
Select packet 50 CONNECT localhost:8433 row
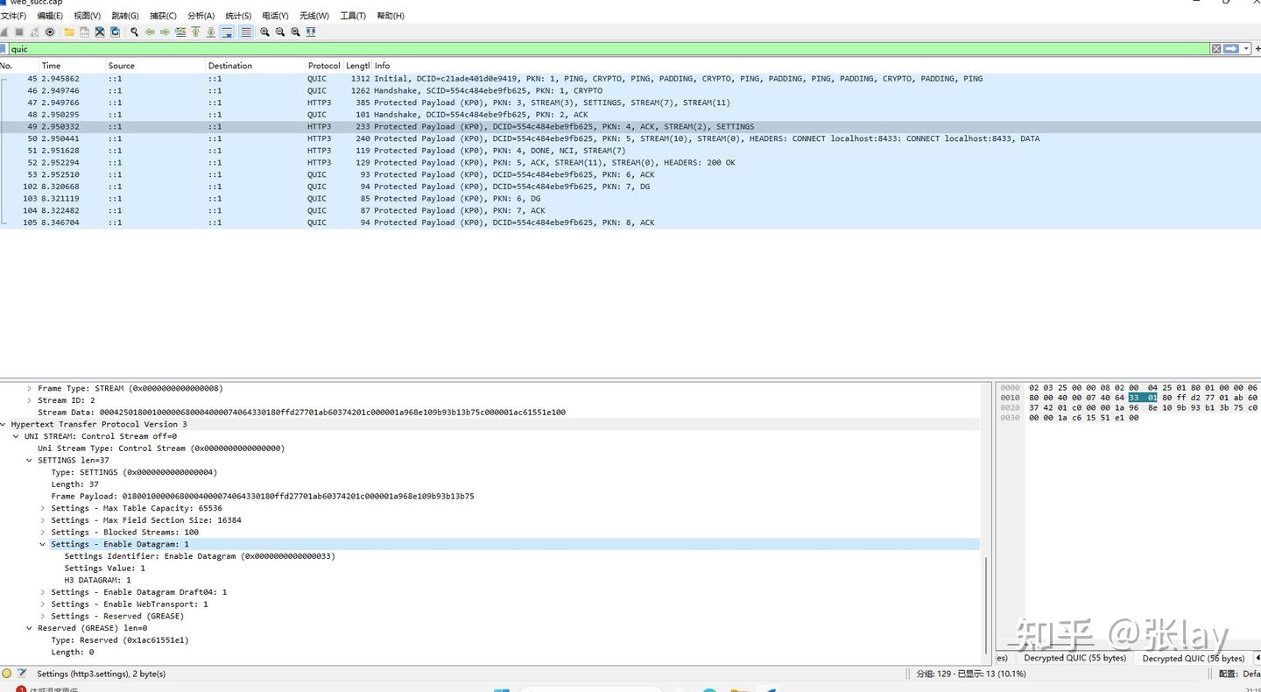630,138
